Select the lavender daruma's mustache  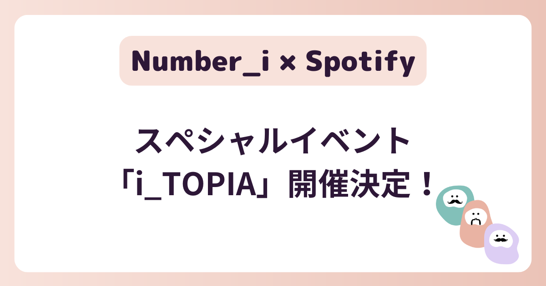click(500, 239)
